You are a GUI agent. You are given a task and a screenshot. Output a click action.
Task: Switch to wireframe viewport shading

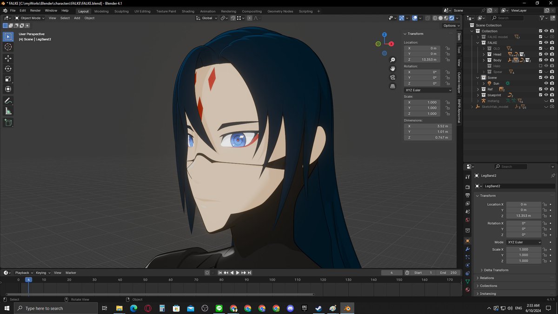tap(435, 18)
